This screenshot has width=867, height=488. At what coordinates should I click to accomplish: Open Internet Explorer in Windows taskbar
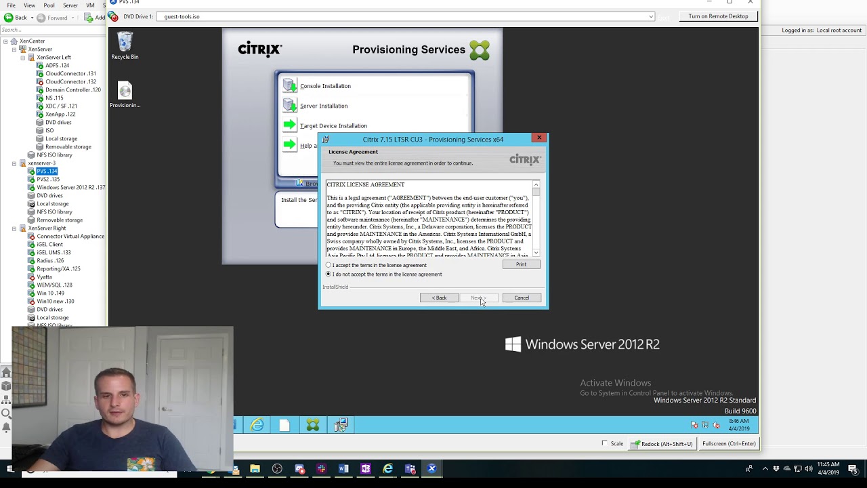pos(387,468)
